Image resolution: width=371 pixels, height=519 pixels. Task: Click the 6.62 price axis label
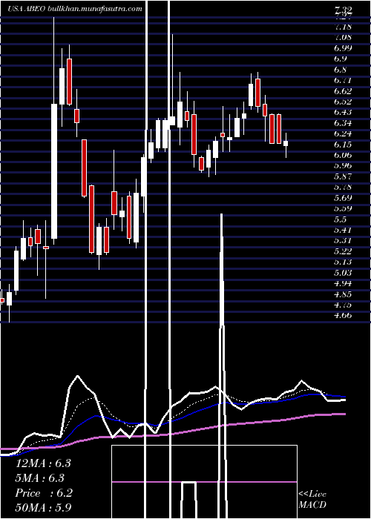343,91
